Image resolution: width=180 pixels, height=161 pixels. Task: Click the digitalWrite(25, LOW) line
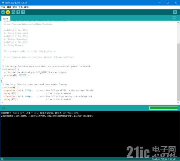coord(17,96)
